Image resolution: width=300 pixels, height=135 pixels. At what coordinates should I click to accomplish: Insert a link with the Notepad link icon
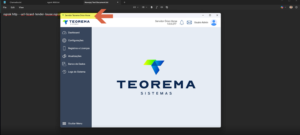[162, 7]
